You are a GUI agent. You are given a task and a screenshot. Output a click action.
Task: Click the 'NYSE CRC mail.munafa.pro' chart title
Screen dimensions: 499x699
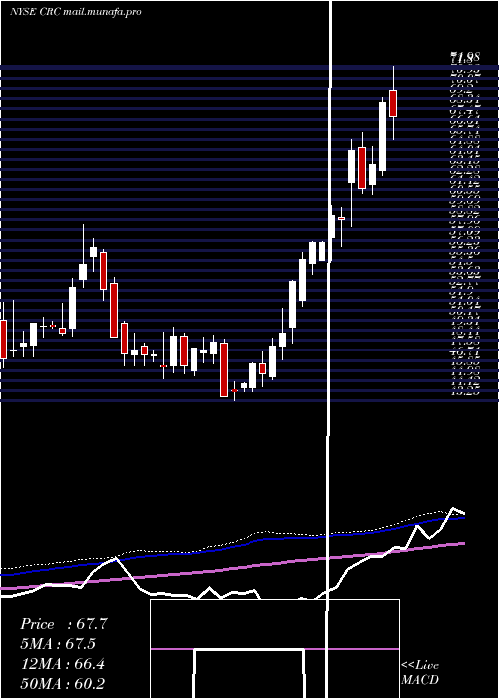tap(75, 12)
